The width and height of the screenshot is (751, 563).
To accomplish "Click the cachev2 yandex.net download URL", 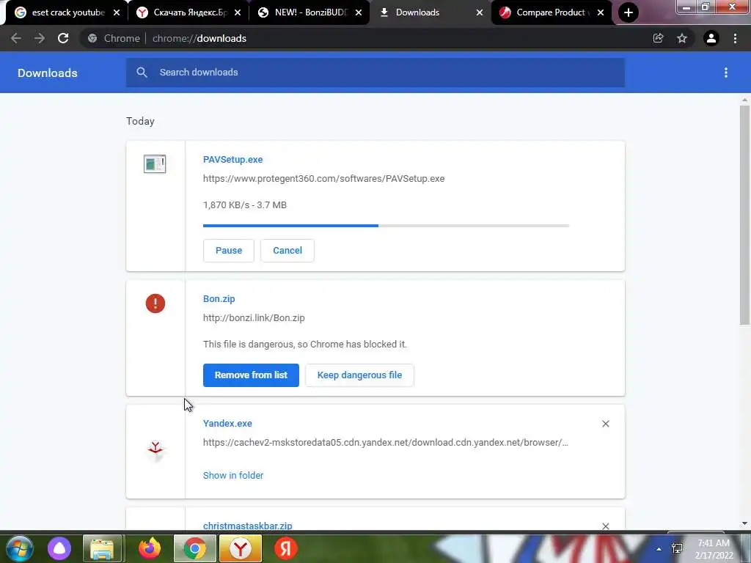I will tap(386, 442).
